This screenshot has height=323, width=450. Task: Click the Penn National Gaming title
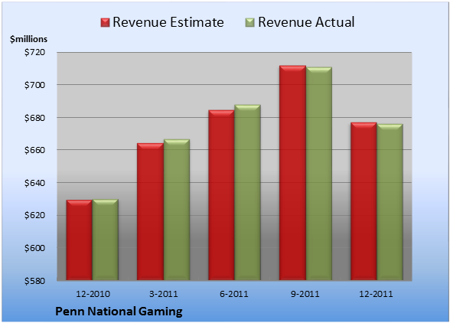(x=119, y=312)
